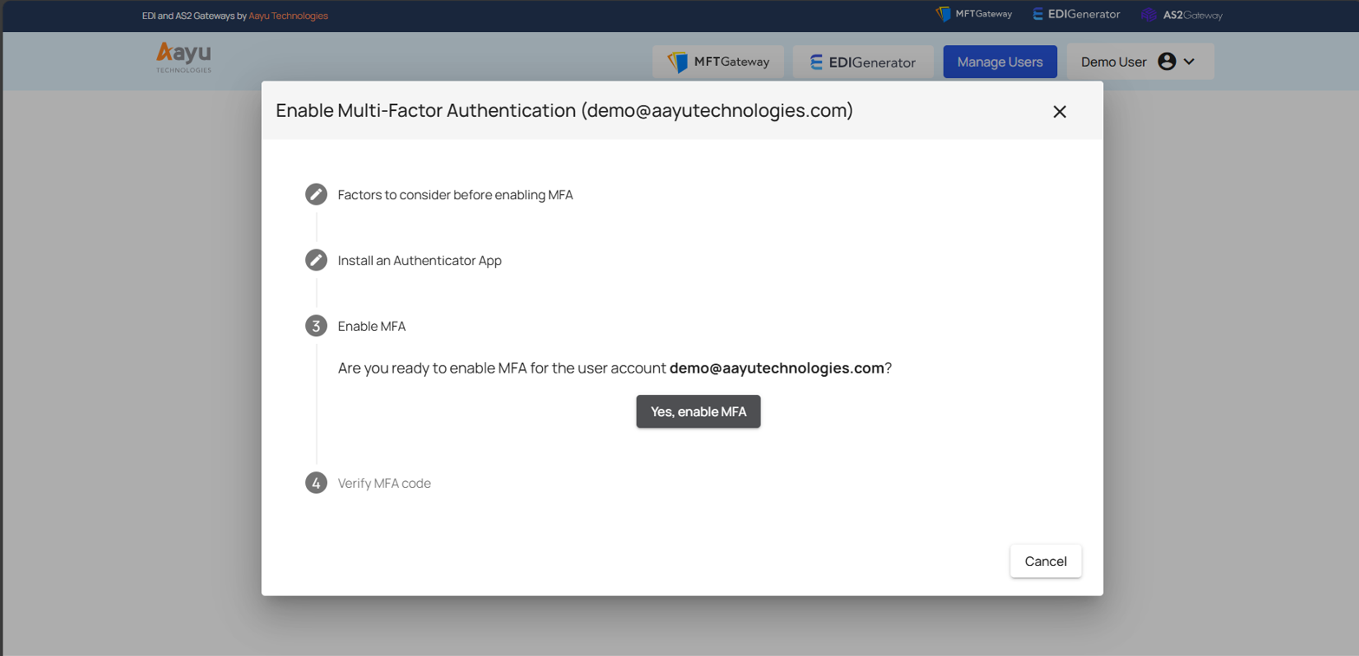This screenshot has height=656, width=1359.
Task: Cancel the MFA setup dialog
Action: click(x=1045, y=561)
